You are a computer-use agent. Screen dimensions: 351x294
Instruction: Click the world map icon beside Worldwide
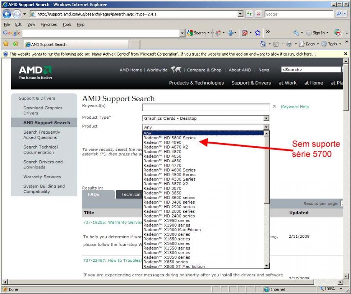tap(176, 69)
